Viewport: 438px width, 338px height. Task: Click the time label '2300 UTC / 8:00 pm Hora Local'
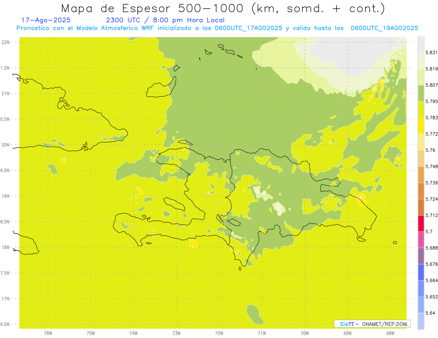coord(165,20)
